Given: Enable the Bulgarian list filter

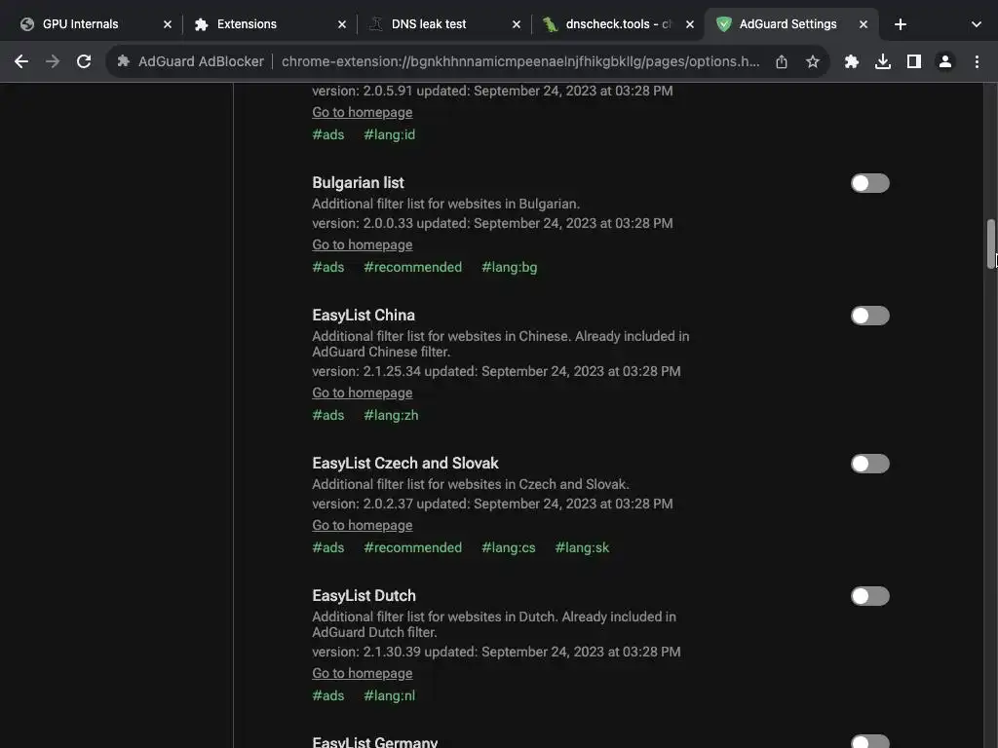Looking at the screenshot, I should (870, 183).
